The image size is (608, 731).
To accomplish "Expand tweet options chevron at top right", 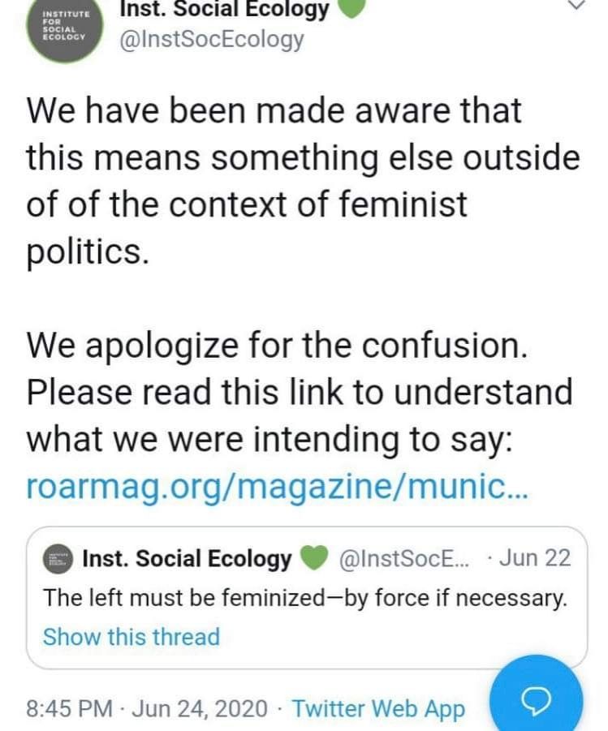I will pyautogui.click(x=576, y=6).
